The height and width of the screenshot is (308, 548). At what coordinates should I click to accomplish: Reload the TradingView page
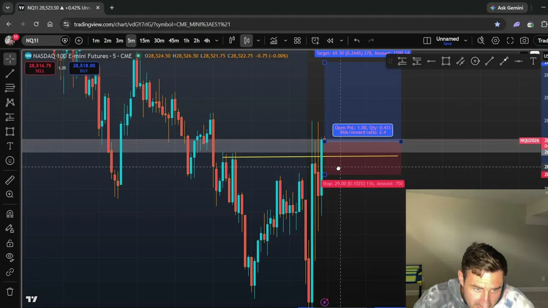[36, 24]
